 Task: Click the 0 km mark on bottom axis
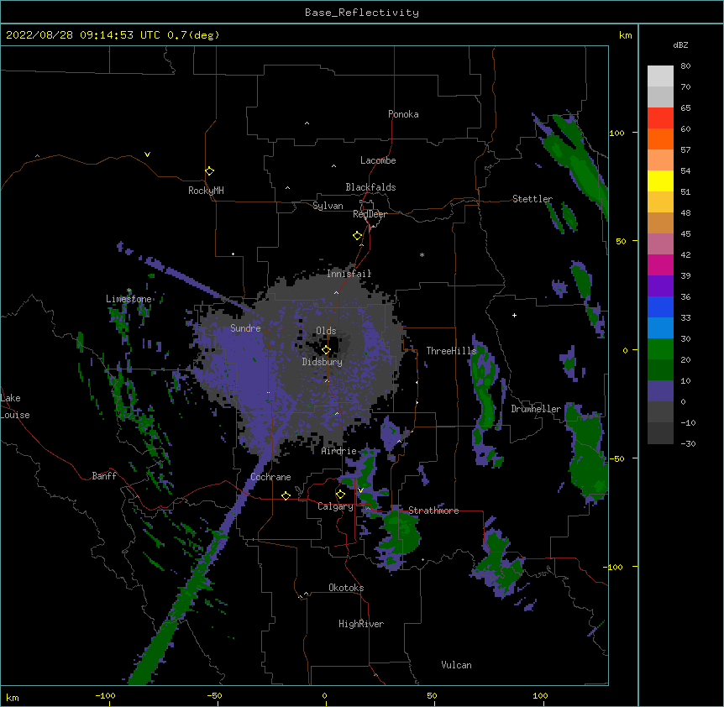coord(324,695)
